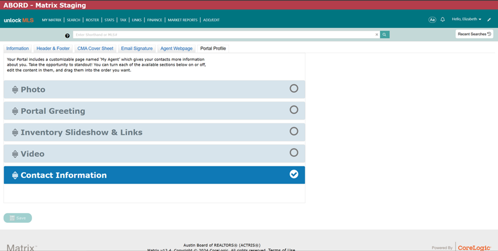Open the Tax menu
The height and width of the screenshot is (251, 498).
coord(123,20)
